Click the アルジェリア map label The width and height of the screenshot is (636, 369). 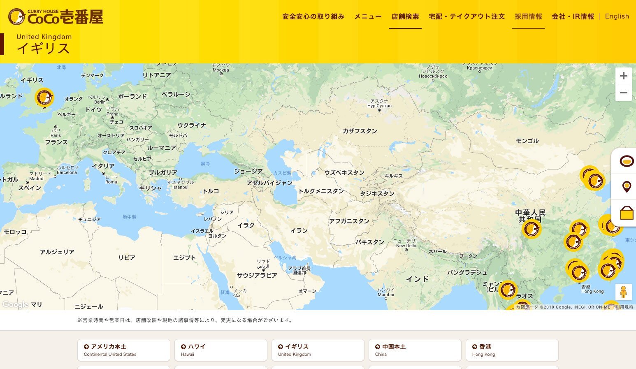(57, 252)
